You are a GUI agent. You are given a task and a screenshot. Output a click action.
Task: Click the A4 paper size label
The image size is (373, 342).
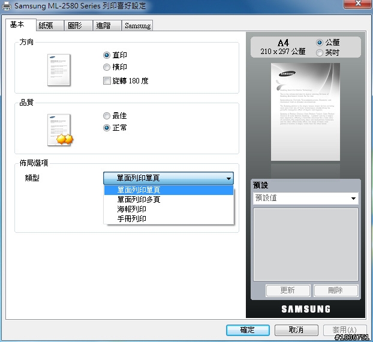coord(283,43)
